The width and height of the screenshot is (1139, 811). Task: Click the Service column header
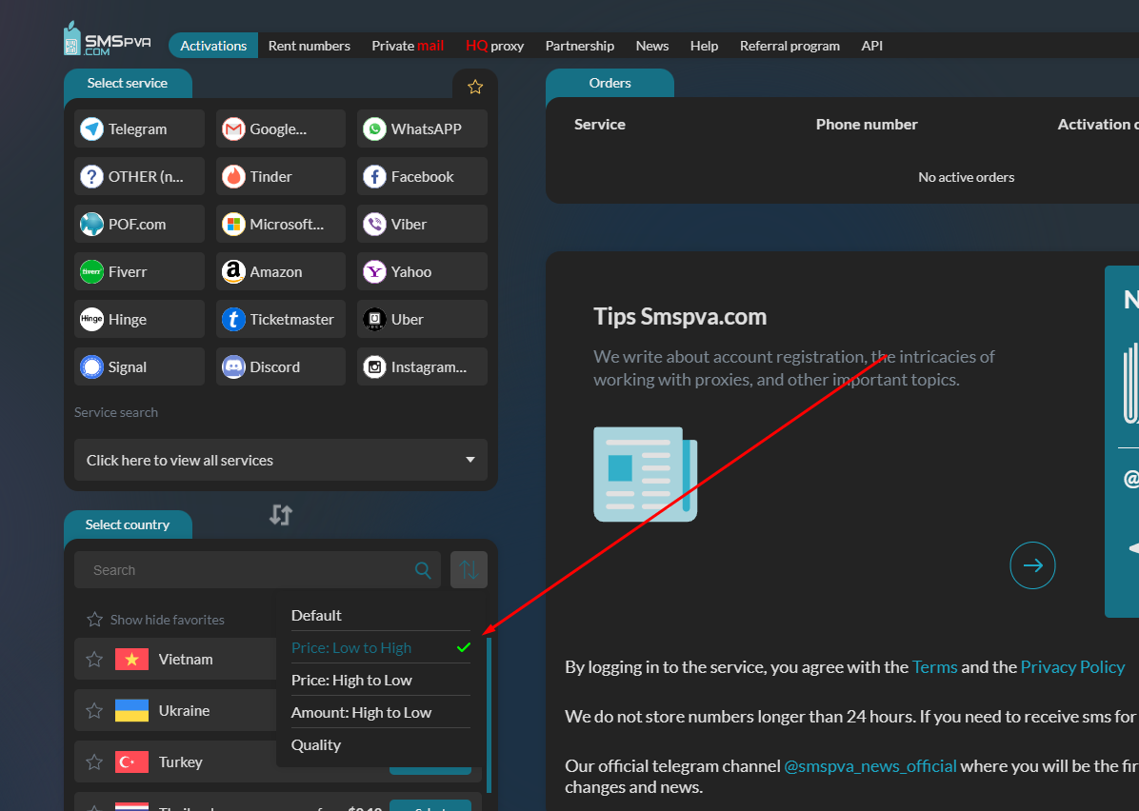pyautogui.click(x=599, y=124)
